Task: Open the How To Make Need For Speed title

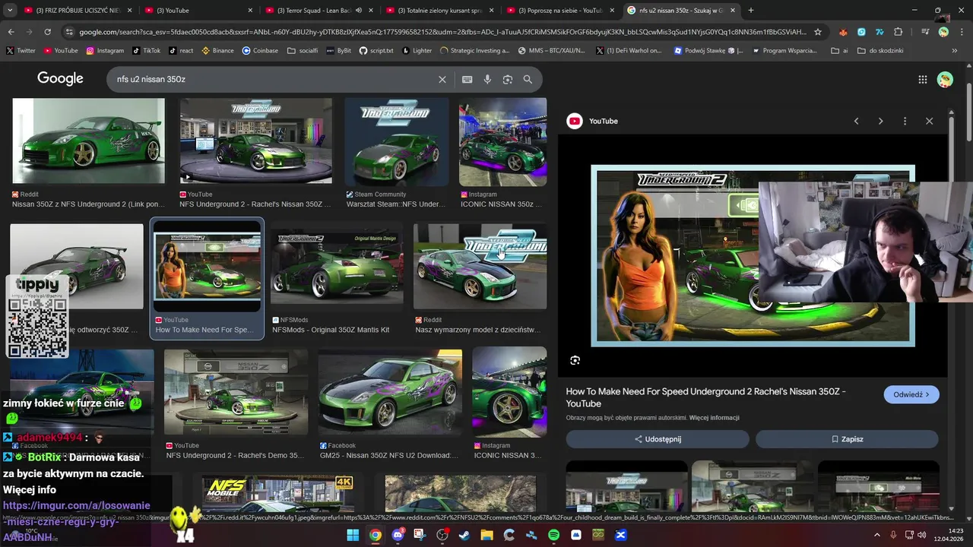Action: (705, 397)
